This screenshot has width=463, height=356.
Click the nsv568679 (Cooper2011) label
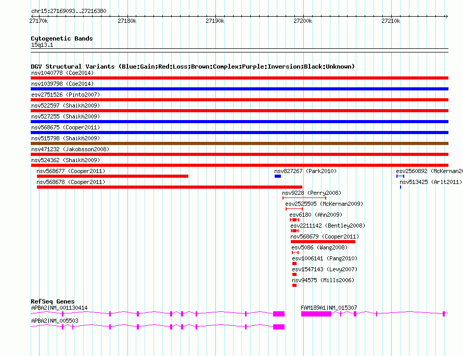pyautogui.click(x=325, y=236)
